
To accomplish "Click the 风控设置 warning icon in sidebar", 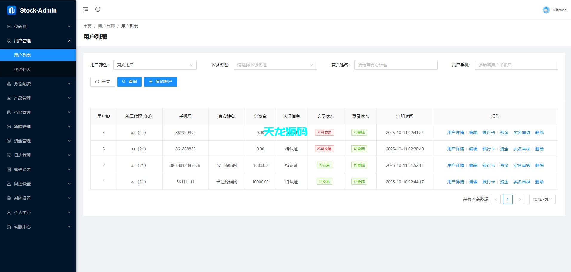I will click(x=9, y=184).
